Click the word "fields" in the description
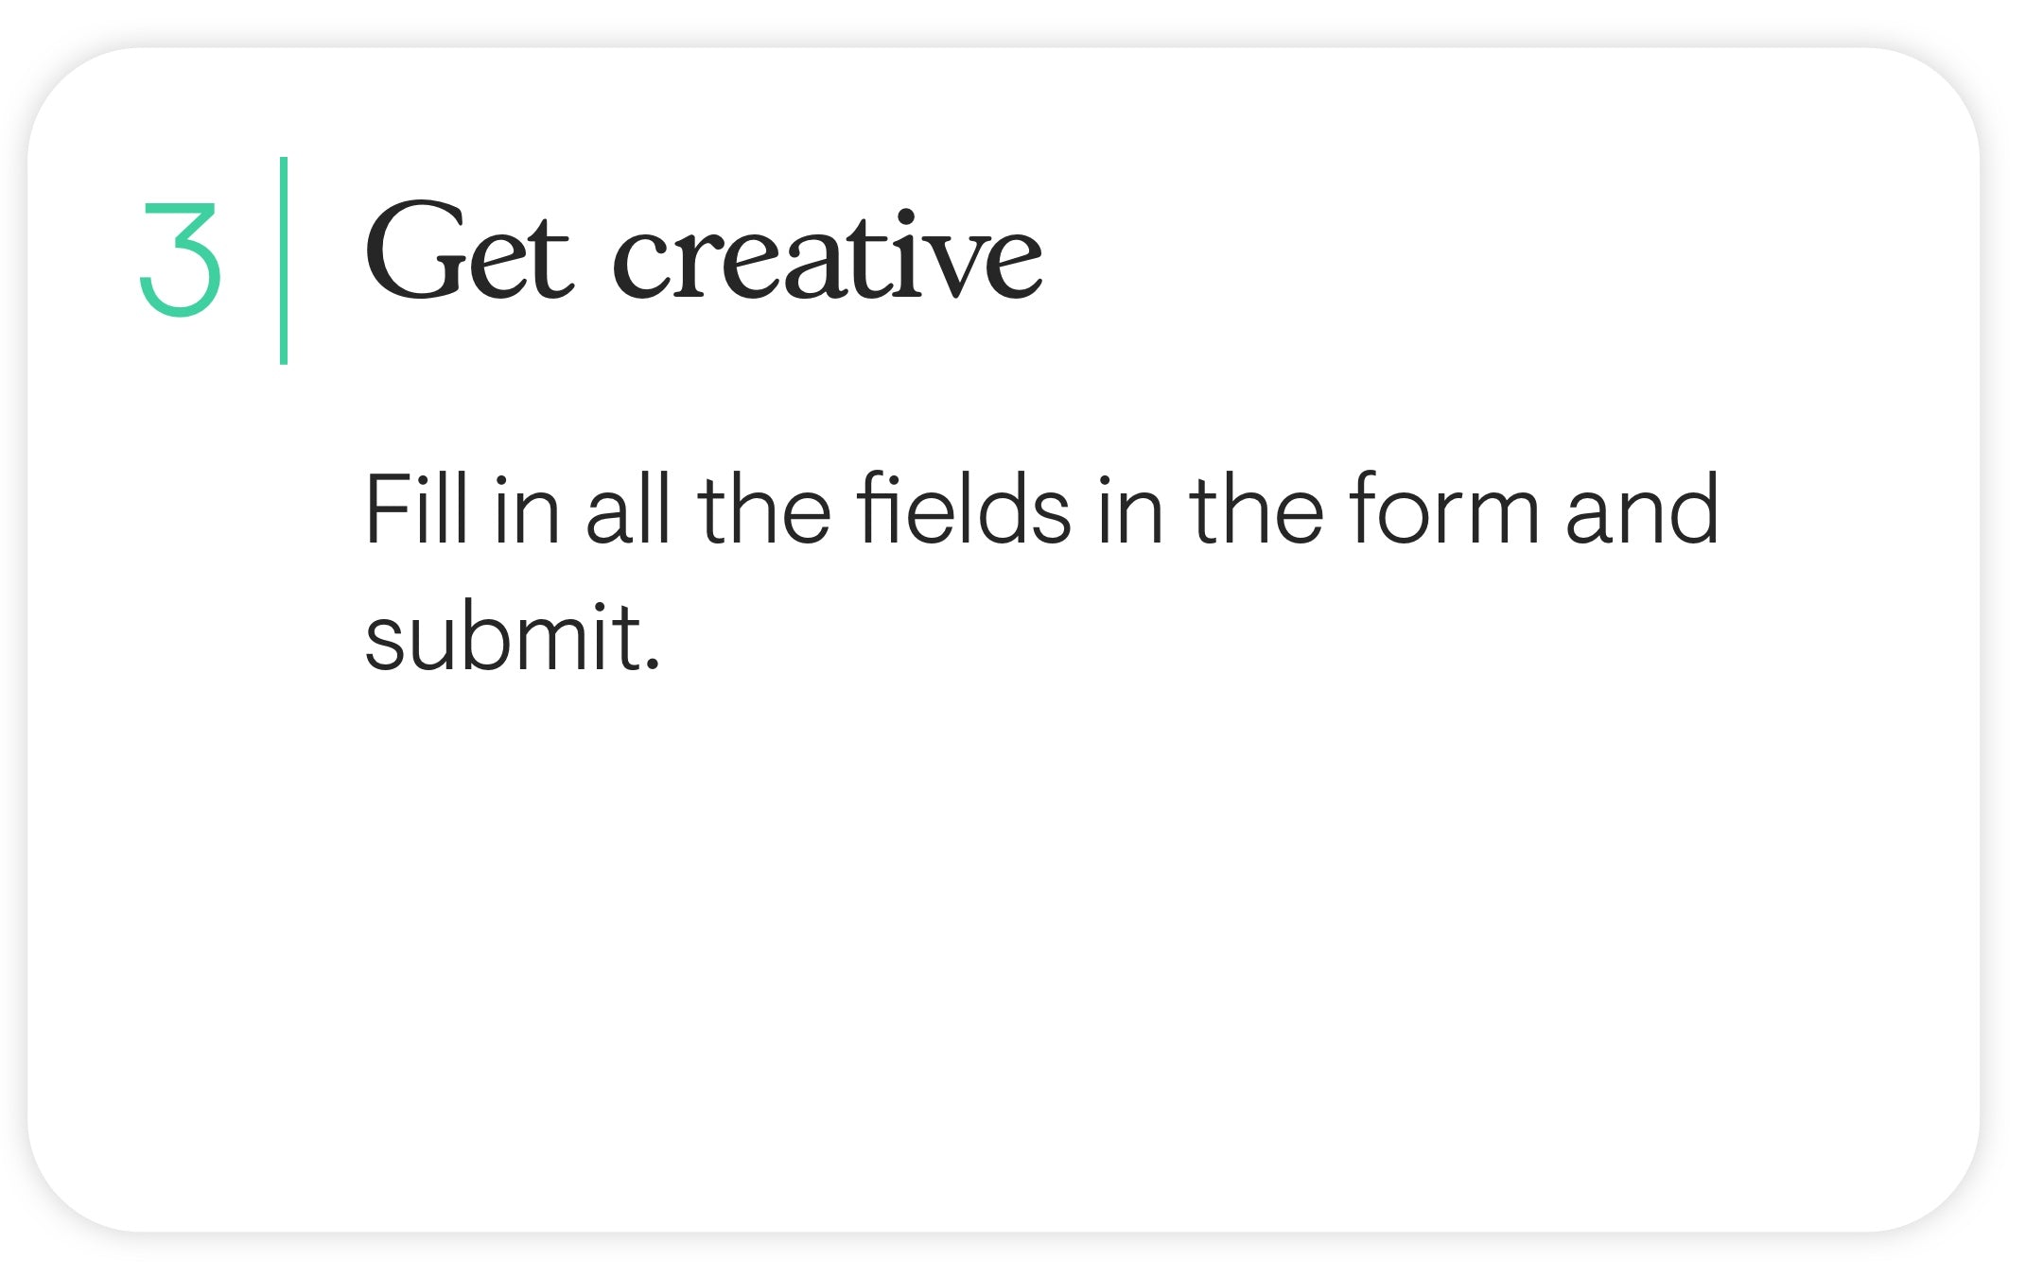The width and height of the screenshot is (2043, 1276). pos(963,510)
